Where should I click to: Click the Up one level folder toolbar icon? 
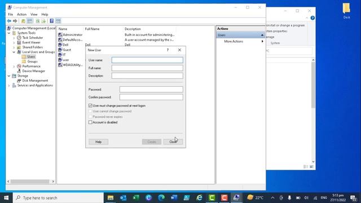pyautogui.click(x=23, y=21)
